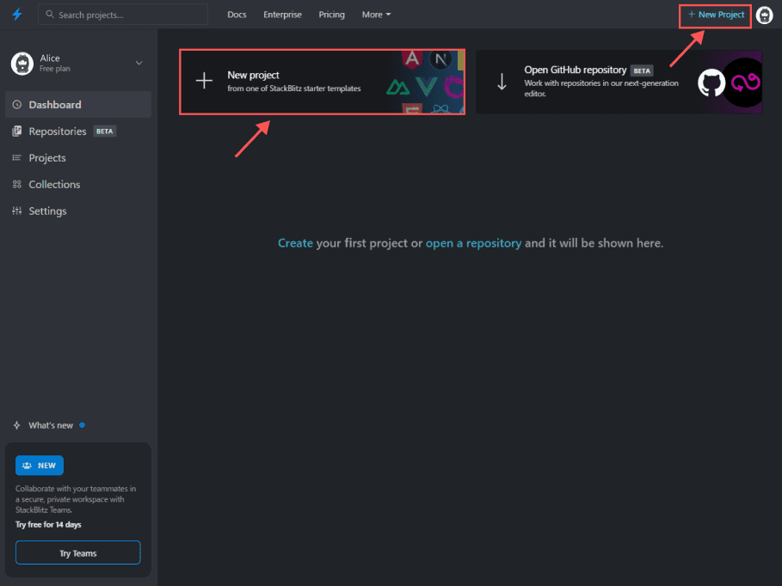Click the blue NEW teams badge
Viewport: 782px width, 586px height.
click(40, 466)
